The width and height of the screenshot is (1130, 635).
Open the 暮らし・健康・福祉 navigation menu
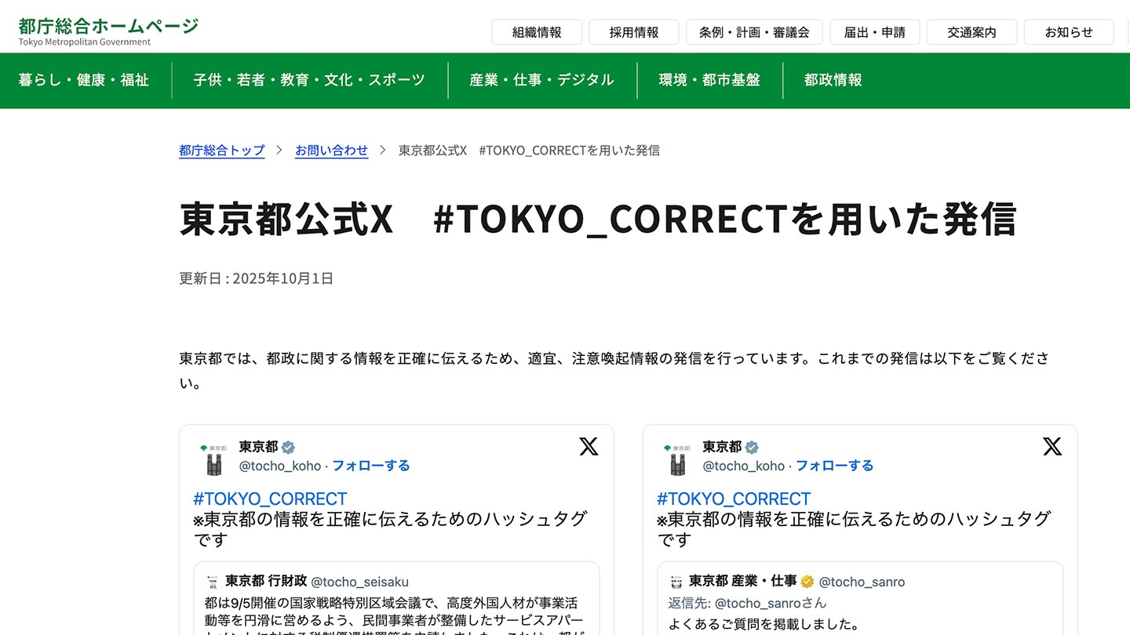pos(85,80)
